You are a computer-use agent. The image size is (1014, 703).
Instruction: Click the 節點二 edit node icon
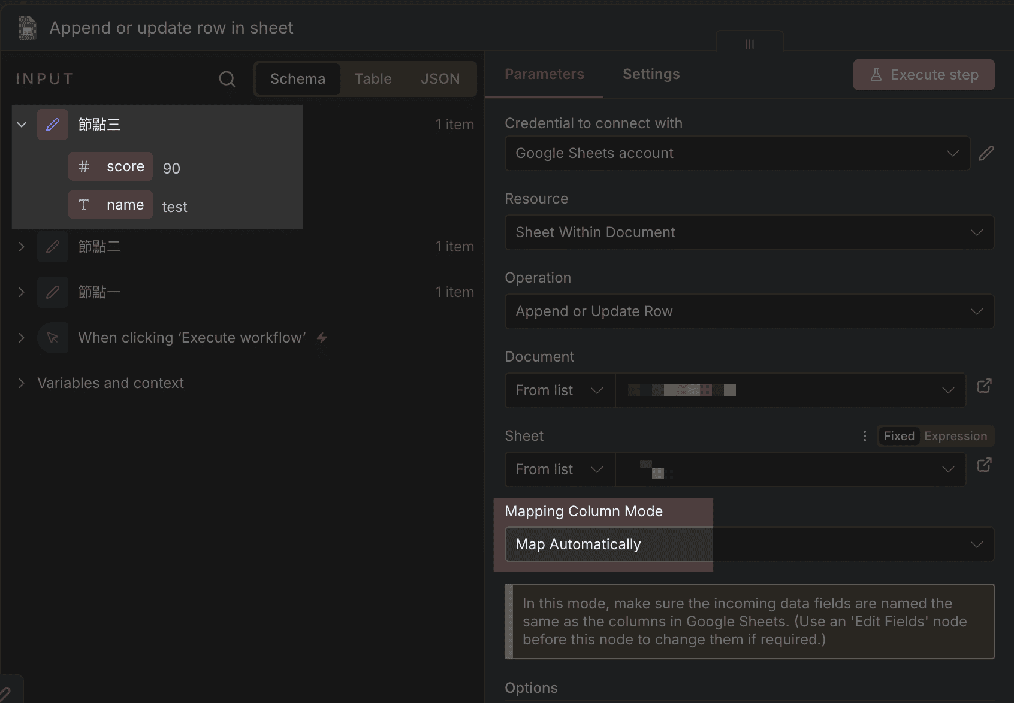tap(53, 247)
